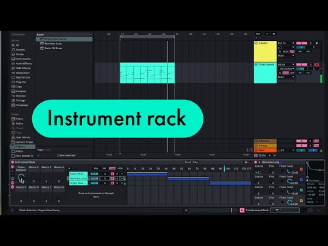328x246 pixels.
Task: Open the Main track 1/2 output dropdown
Action: [x=287, y=150]
